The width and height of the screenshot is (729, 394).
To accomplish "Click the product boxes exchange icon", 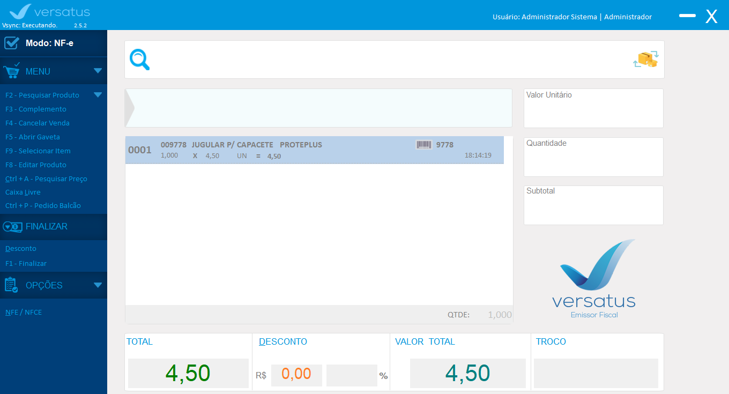I will coord(645,60).
